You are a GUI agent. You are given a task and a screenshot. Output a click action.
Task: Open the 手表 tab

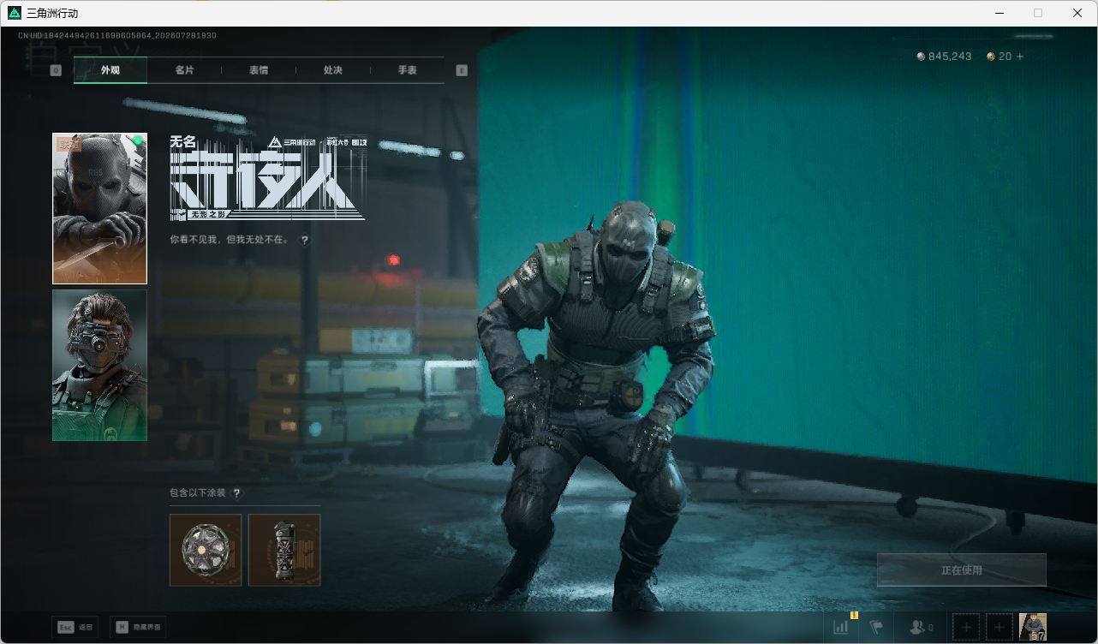408,70
